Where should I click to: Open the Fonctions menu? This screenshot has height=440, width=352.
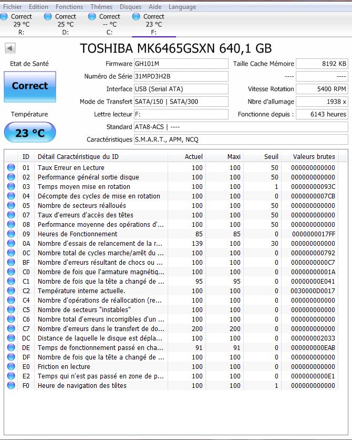[x=69, y=7]
